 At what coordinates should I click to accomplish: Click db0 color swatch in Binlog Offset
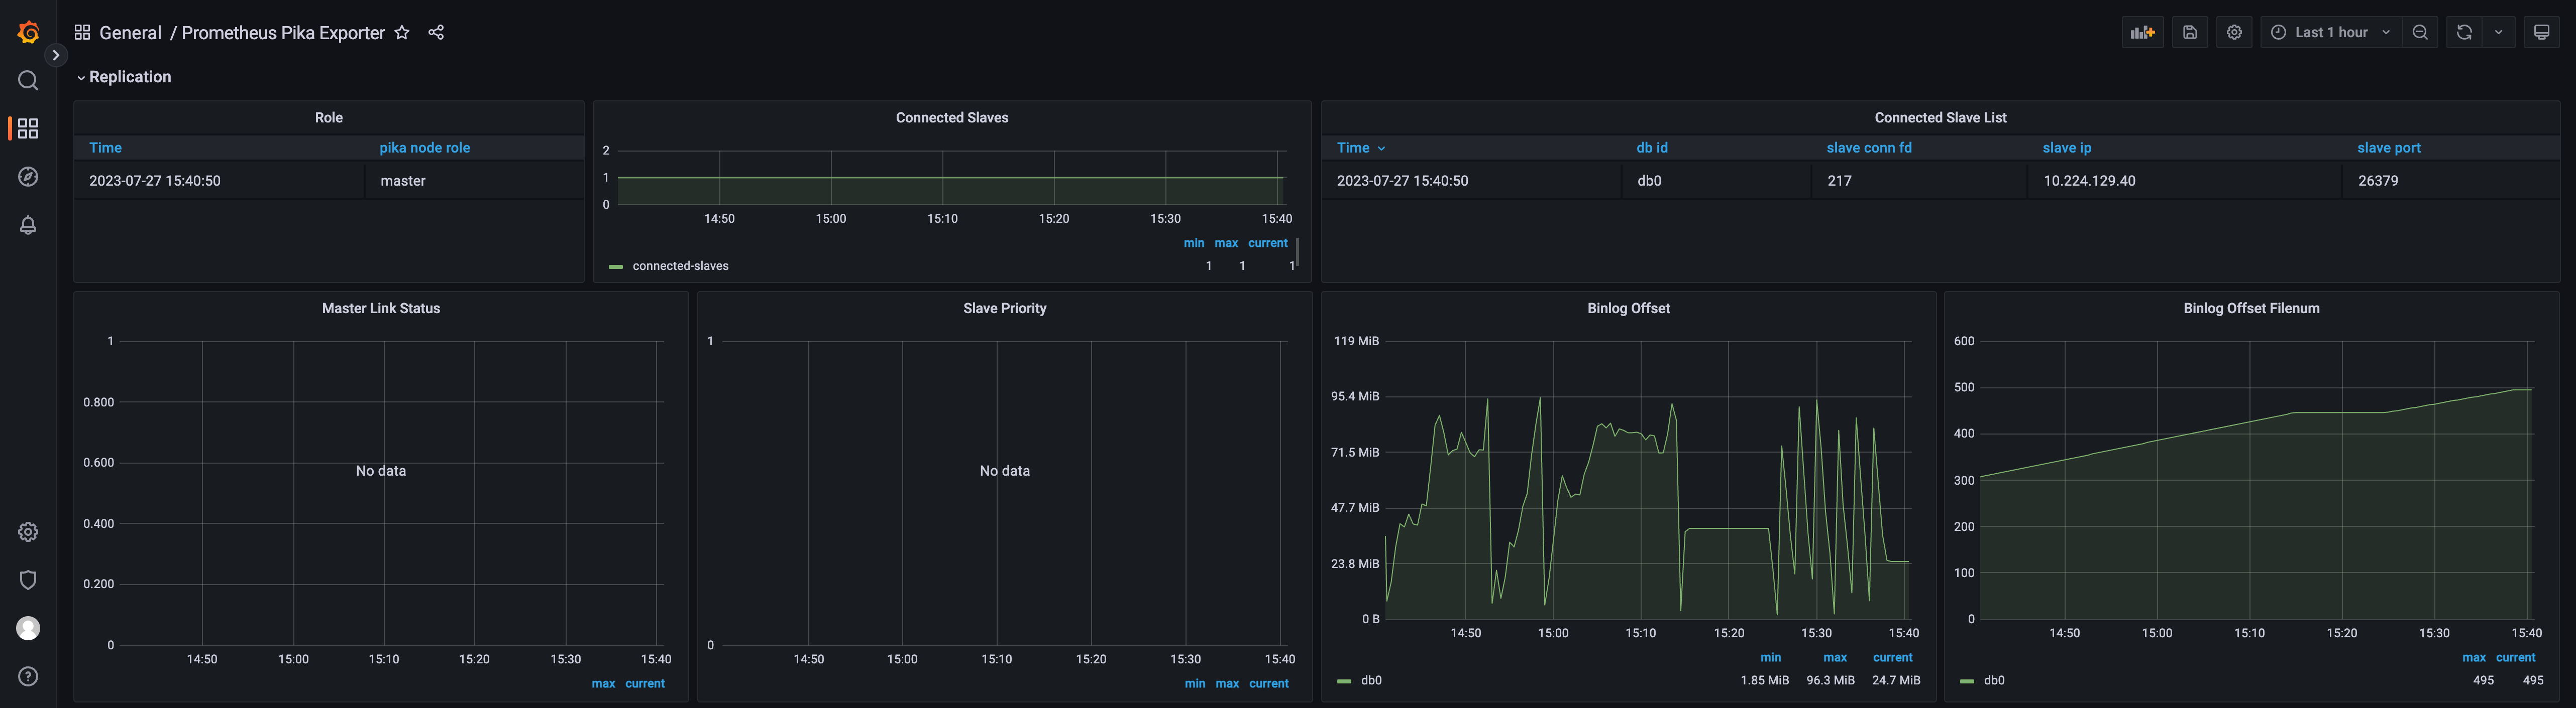[x=1344, y=681]
